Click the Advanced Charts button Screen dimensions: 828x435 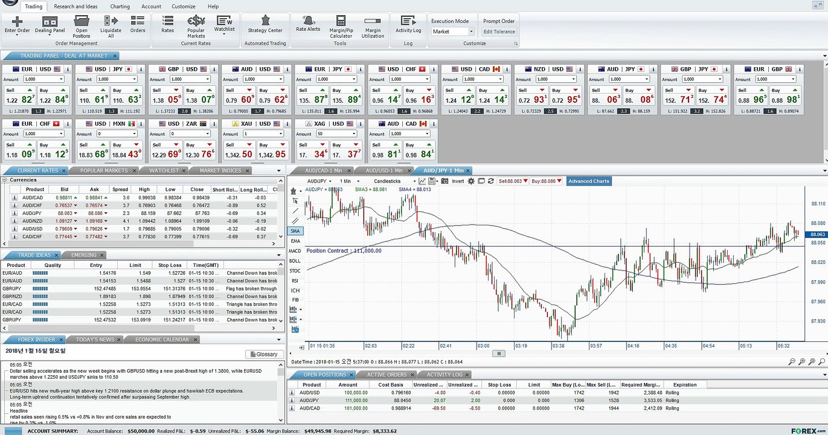pos(589,181)
